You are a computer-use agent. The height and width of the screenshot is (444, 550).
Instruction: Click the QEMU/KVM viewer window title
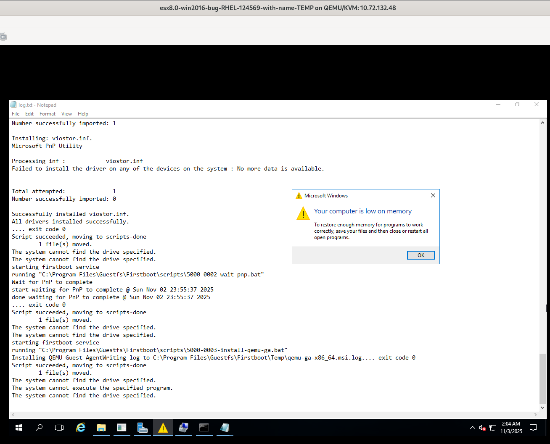[x=278, y=8]
